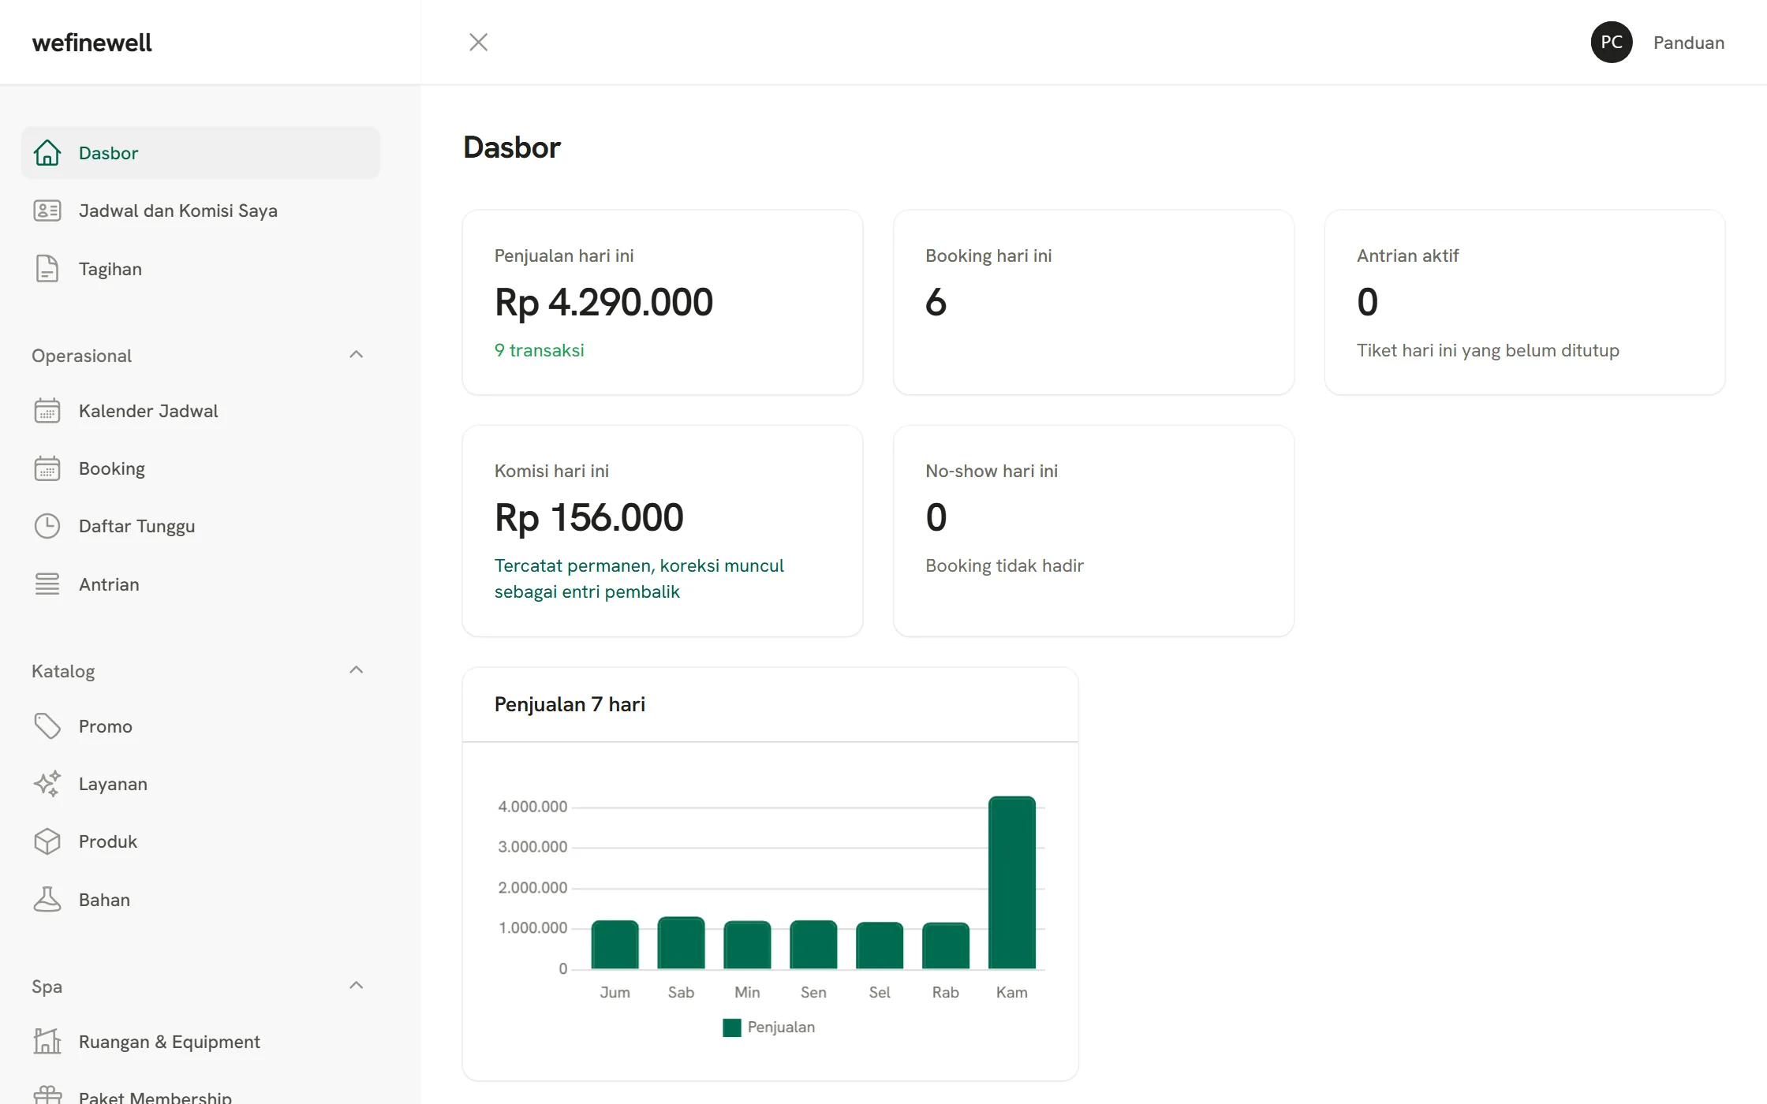
Task: Click the 9 transaksi link
Action: click(x=540, y=350)
